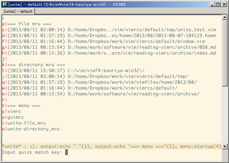Click scrollbar up arrow button
Screen dimensions: 229x163
coord(225,18)
